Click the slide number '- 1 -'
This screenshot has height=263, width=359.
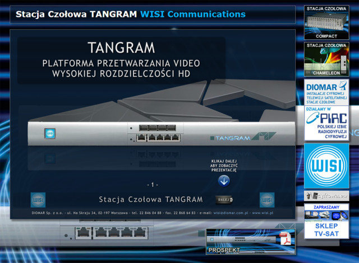pyautogui.click(x=153, y=185)
